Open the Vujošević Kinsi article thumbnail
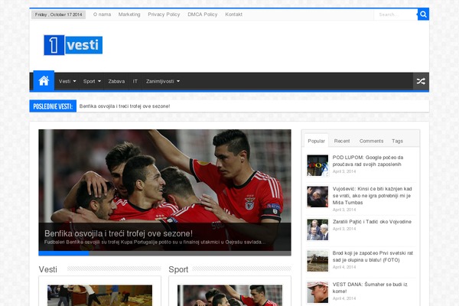This screenshot has width=459, height=306. tap(317, 197)
